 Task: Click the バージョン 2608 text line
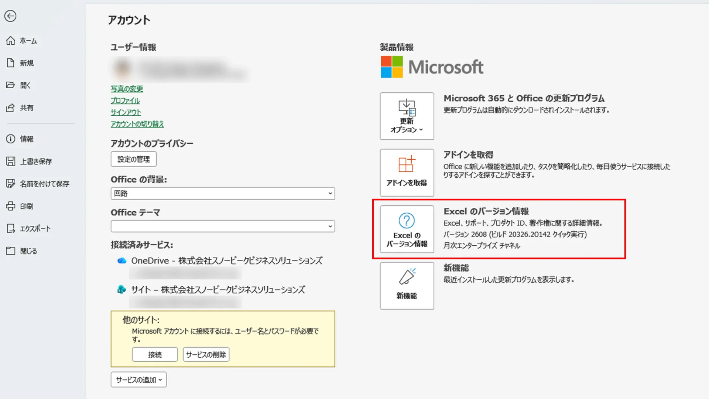[x=515, y=234]
